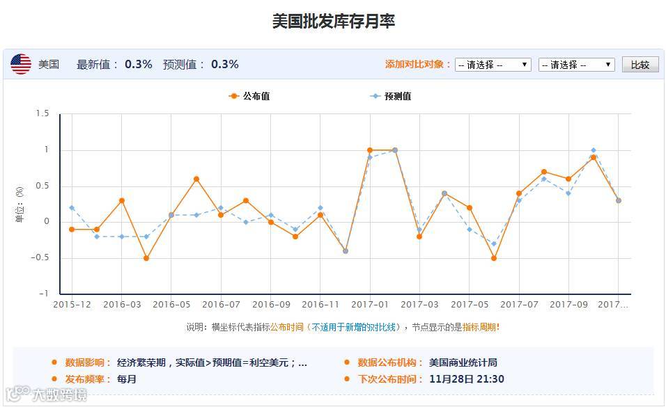The width and height of the screenshot is (666, 407).
Task: Click the 美国商业统计局 agency name
Action: (x=463, y=362)
